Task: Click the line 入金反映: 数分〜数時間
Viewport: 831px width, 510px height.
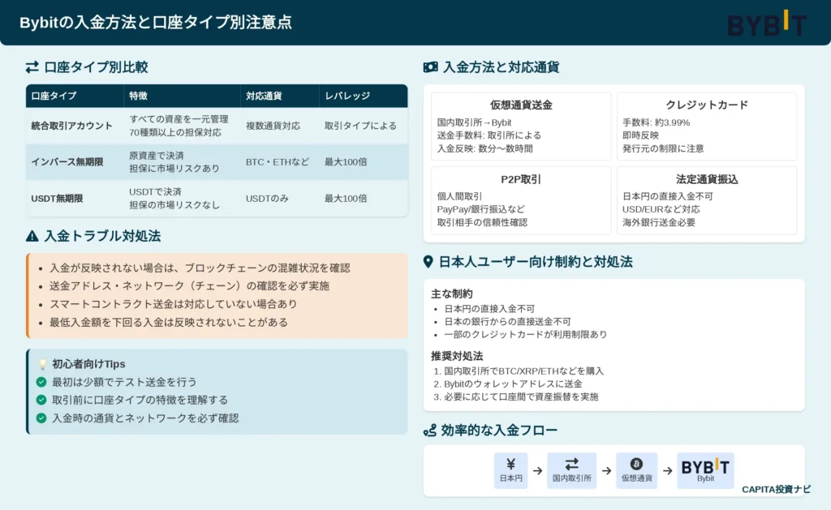Action: tap(485, 149)
